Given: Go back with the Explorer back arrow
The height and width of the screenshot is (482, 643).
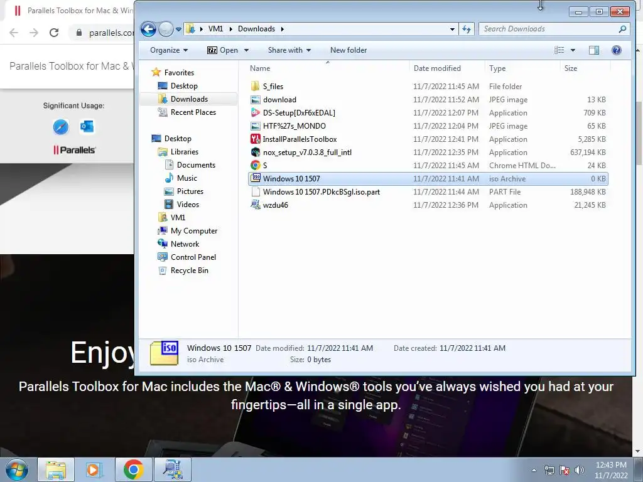Looking at the screenshot, I should coord(148,29).
